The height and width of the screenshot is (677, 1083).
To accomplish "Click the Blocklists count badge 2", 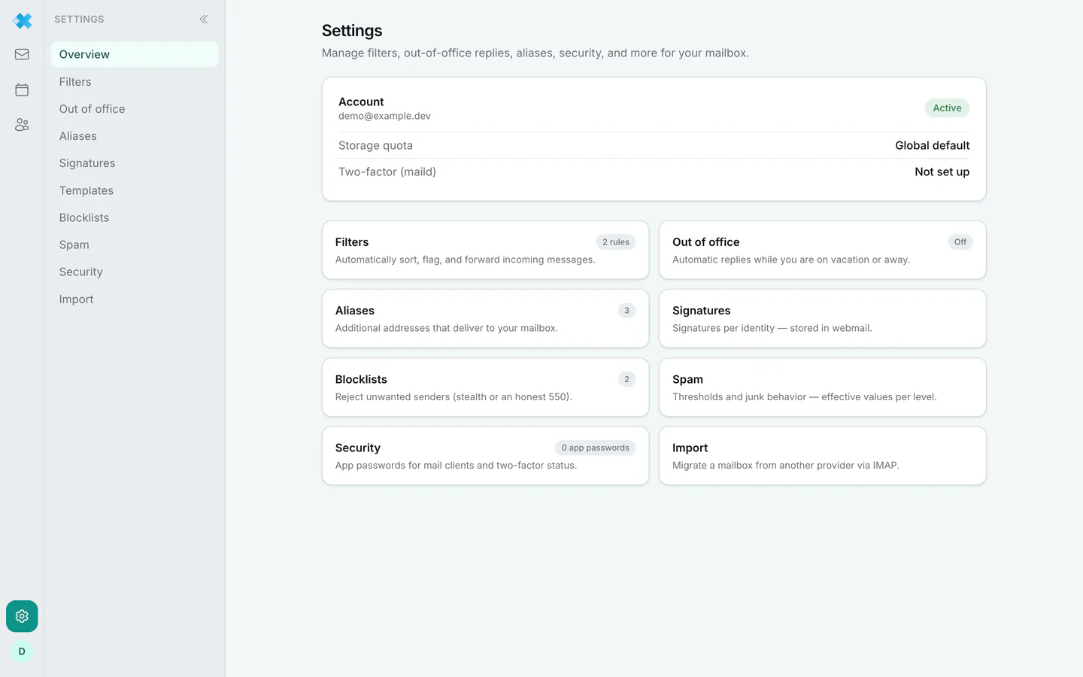I will point(626,379).
